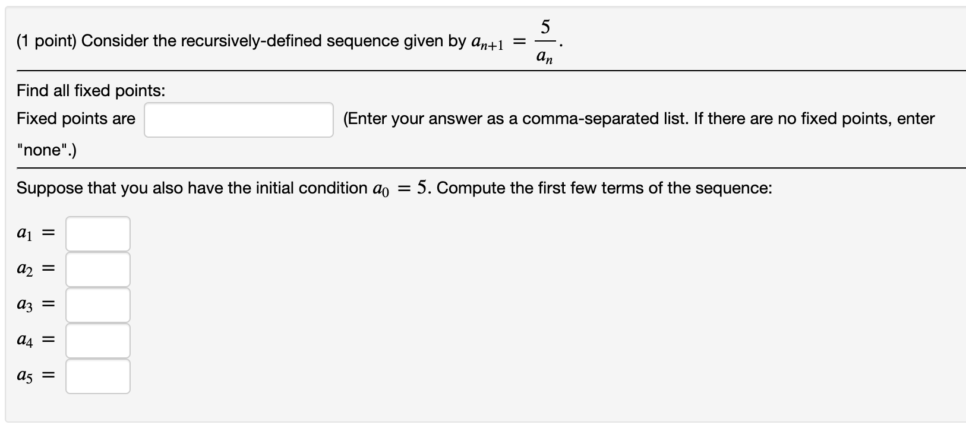Select the fixed points entry field
The image size is (966, 425).
click(x=238, y=119)
